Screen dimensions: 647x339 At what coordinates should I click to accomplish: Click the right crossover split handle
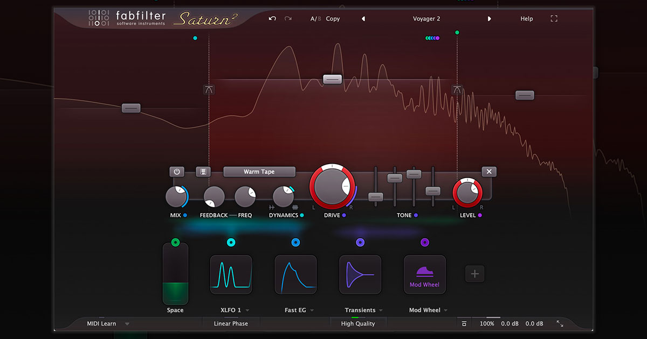click(457, 90)
